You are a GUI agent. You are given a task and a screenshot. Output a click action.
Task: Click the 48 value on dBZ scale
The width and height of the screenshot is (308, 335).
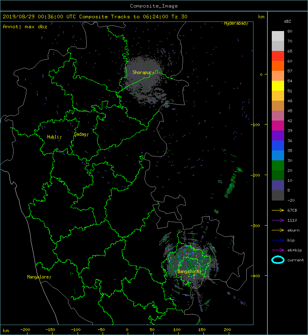290,101
